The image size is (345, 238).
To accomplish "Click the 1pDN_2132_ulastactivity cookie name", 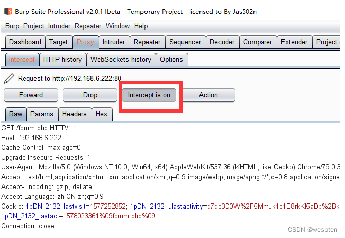I will 167,207.
